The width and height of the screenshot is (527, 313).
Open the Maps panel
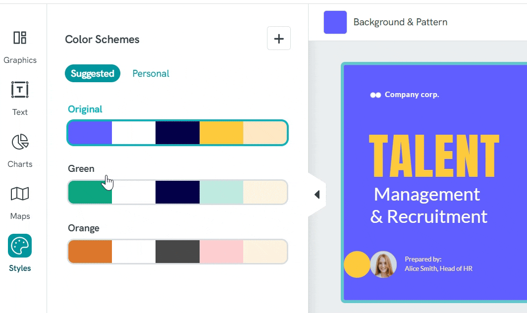click(x=20, y=201)
